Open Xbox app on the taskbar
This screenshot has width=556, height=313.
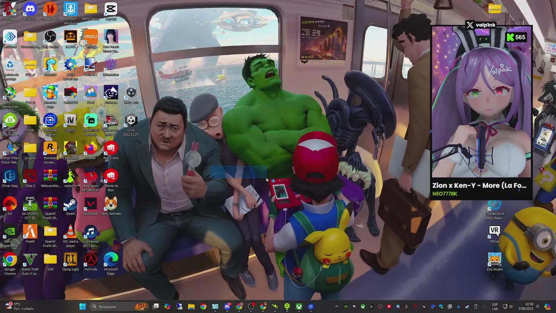(x=299, y=306)
